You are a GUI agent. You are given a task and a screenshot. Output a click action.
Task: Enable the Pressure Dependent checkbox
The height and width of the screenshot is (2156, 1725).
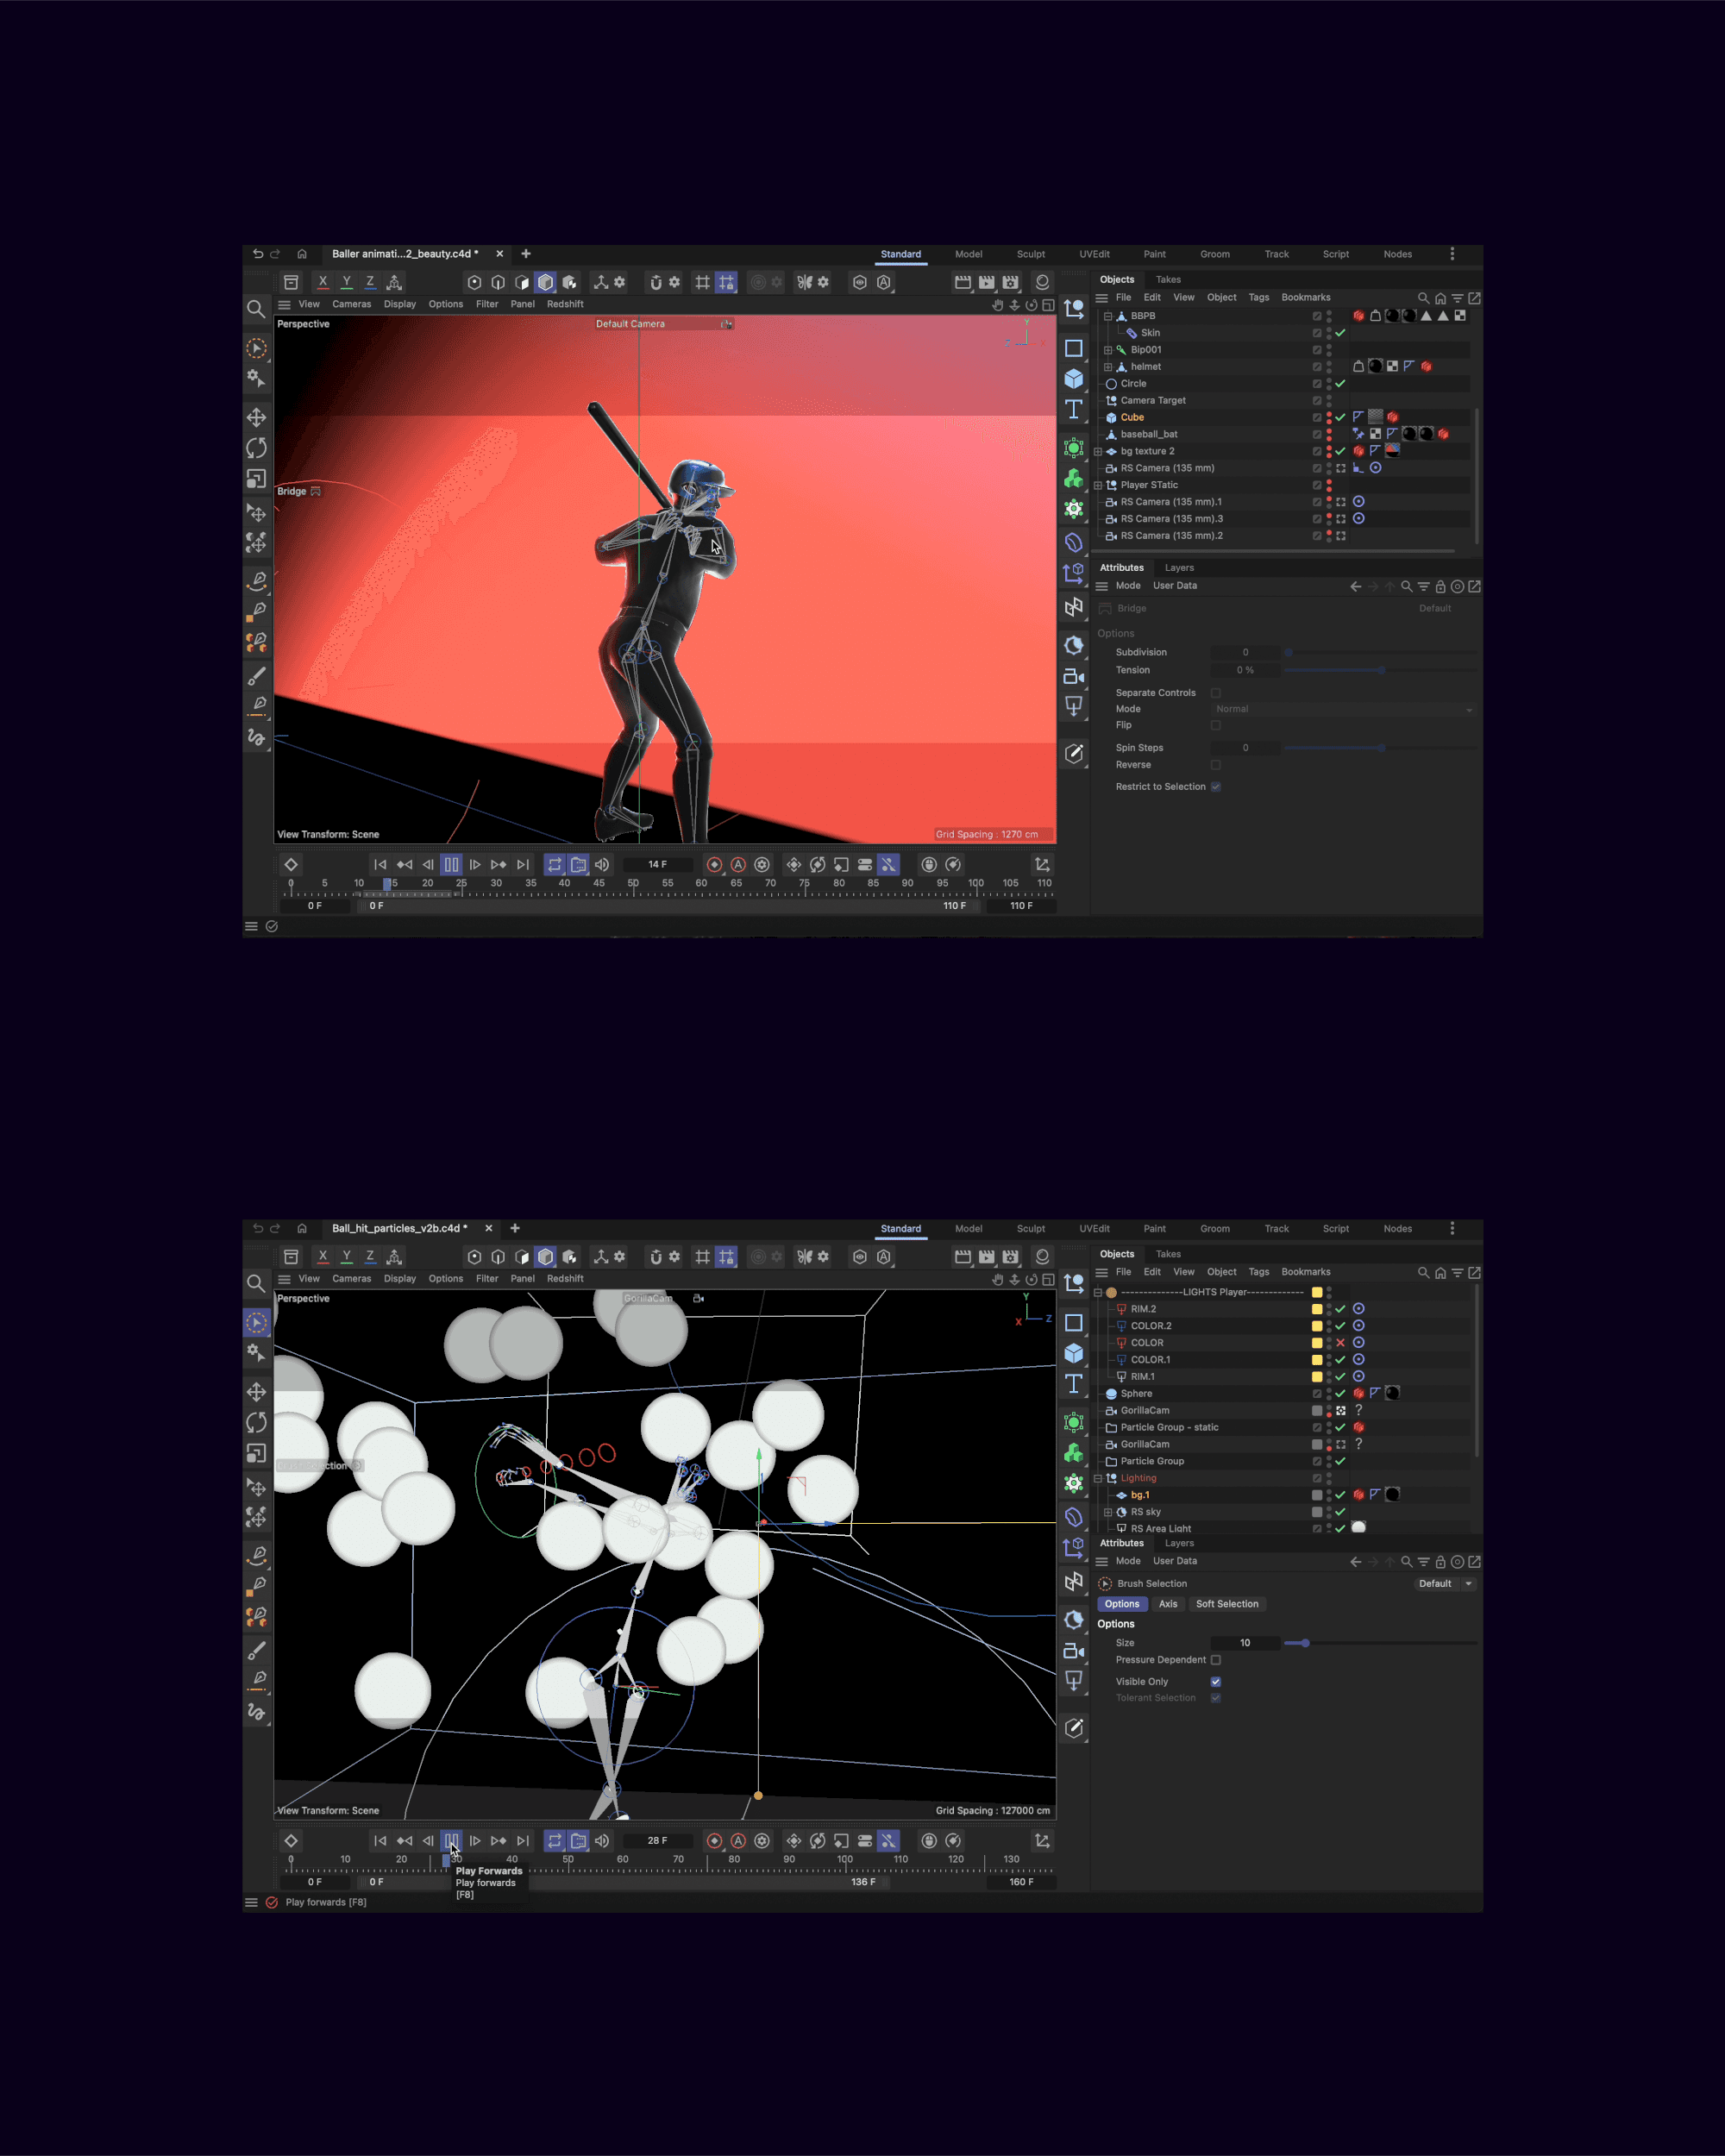1216,1660
